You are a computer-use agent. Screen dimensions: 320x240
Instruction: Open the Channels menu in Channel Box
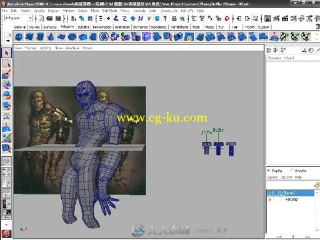274,58
